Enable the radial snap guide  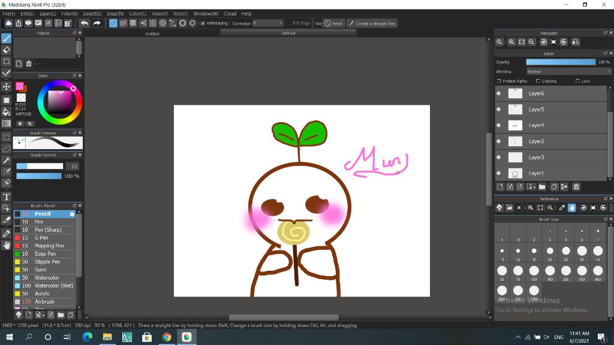pos(153,23)
